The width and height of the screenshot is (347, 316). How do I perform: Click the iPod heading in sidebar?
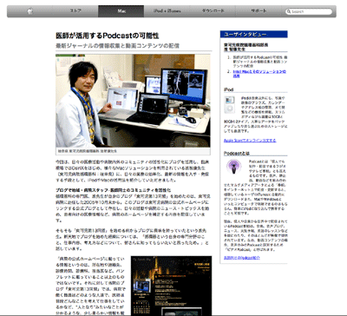(228, 89)
